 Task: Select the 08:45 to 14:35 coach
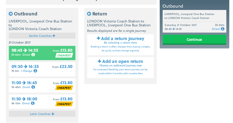click(42, 53)
